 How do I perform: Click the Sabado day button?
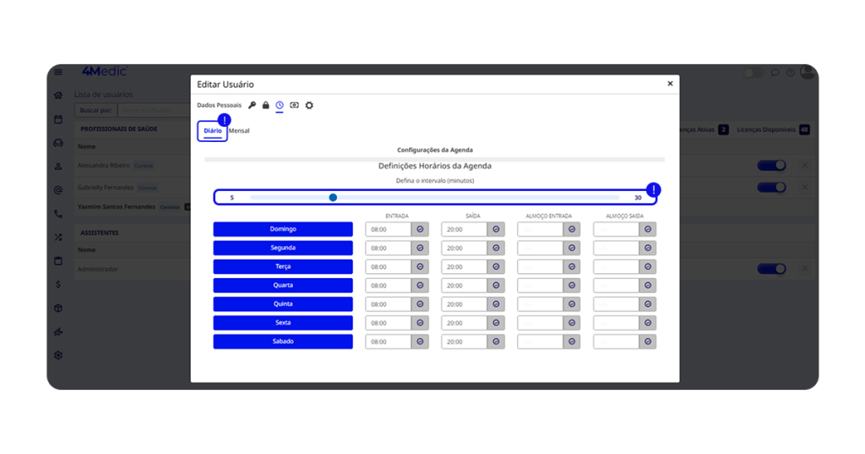pyautogui.click(x=283, y=342)
